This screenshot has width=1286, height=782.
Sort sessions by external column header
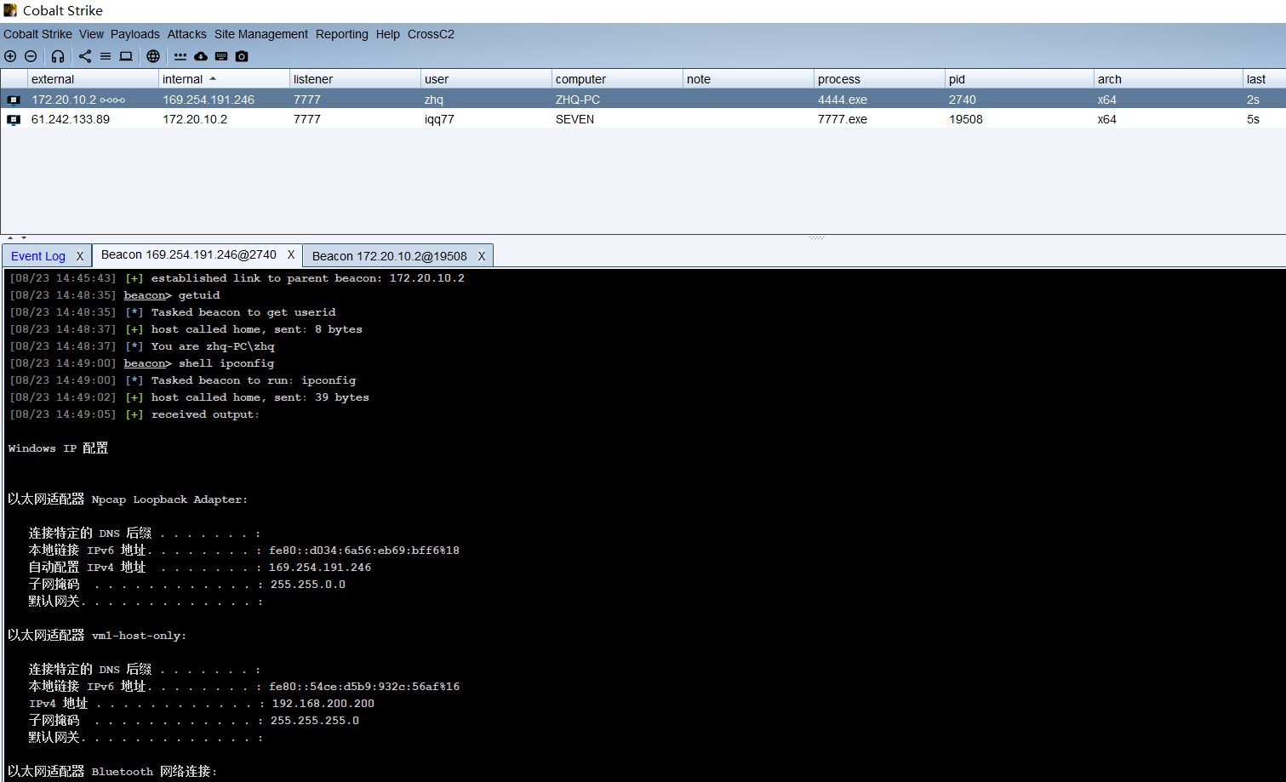click(93, 79)
